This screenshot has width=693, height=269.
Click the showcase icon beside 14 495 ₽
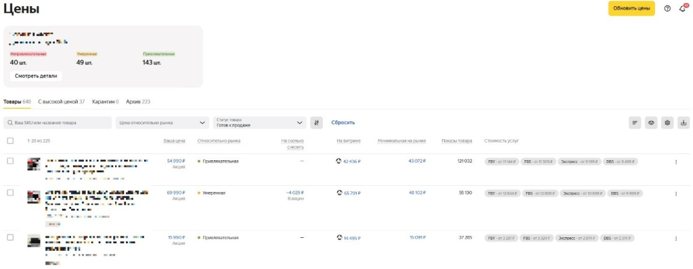(339, 238)
